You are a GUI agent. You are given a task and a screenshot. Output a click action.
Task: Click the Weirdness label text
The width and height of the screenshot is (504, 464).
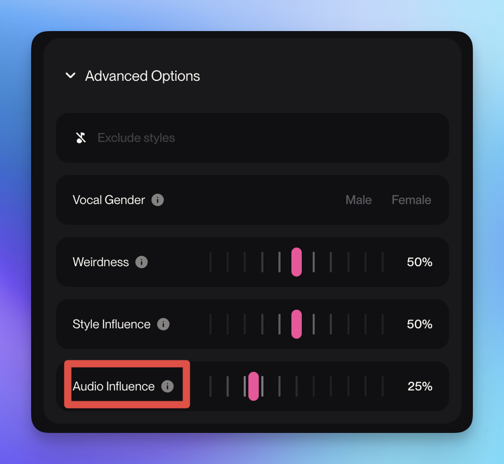click(101, 262)
